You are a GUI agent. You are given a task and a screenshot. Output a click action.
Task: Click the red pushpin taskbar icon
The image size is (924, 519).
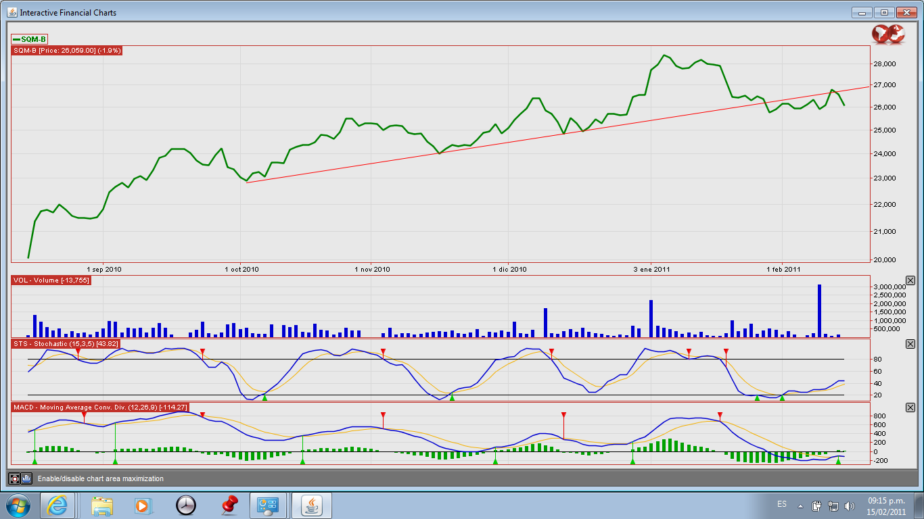pyautogui.click(x=230, y=505)
